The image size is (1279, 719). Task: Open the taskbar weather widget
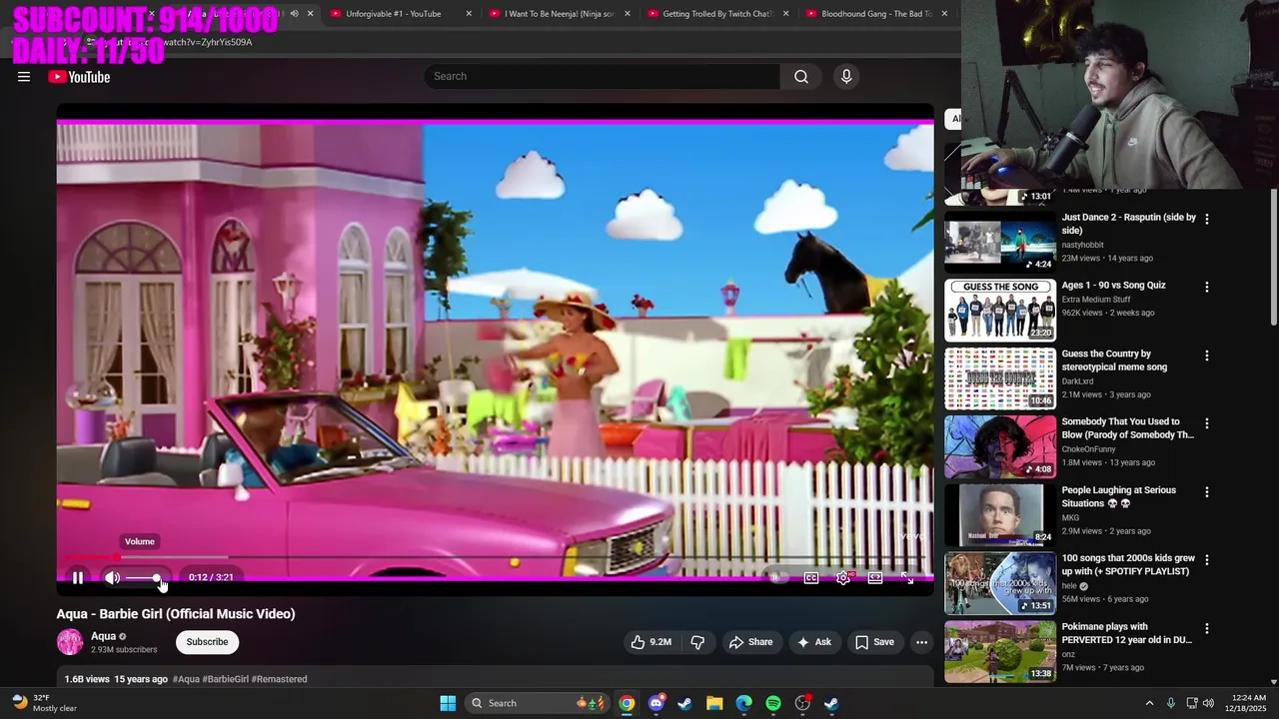44,703
